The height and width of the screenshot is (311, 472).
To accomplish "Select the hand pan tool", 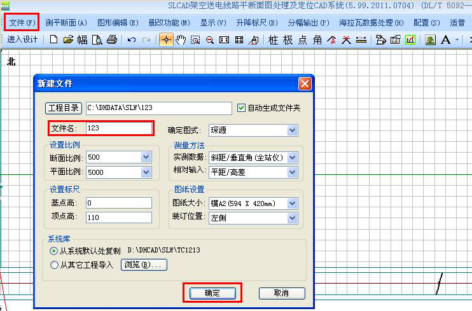I will coord(181,39).
